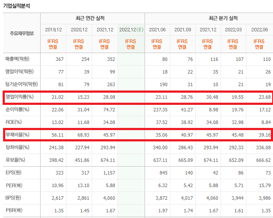
Task: Click the 35.06 debt ratio value
Action: pos(161,135)
